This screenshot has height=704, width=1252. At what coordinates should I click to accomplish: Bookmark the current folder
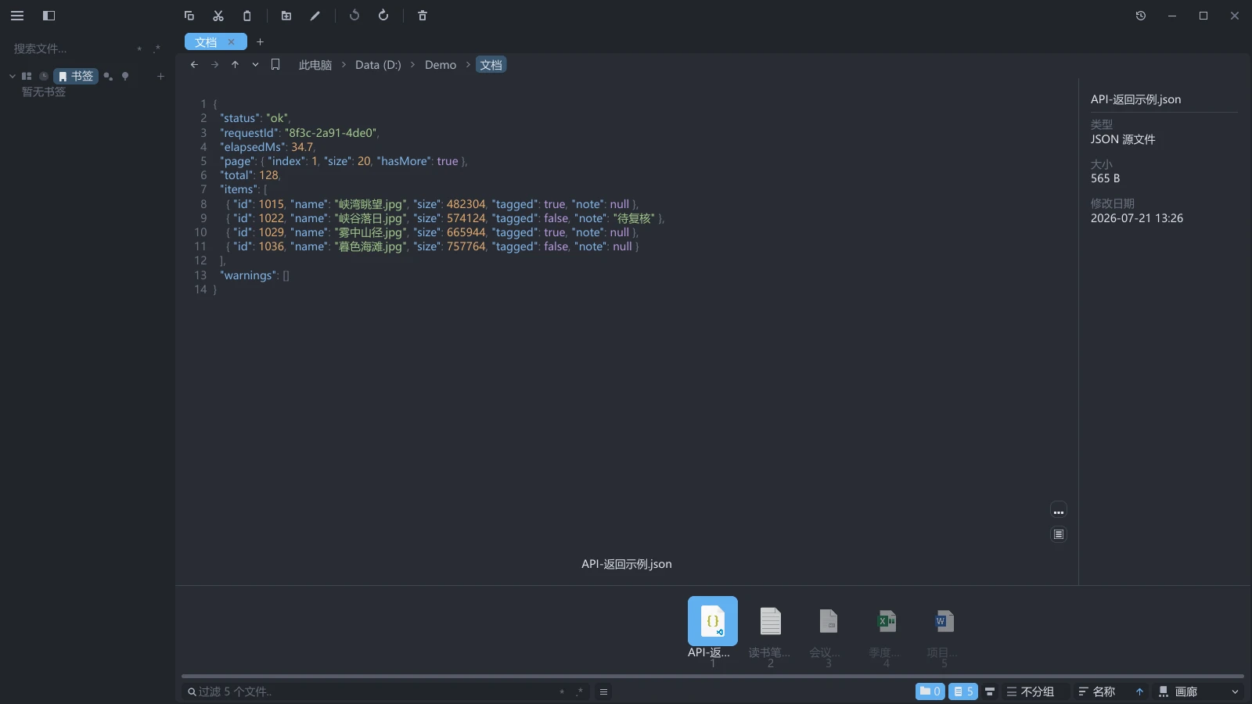275,65
